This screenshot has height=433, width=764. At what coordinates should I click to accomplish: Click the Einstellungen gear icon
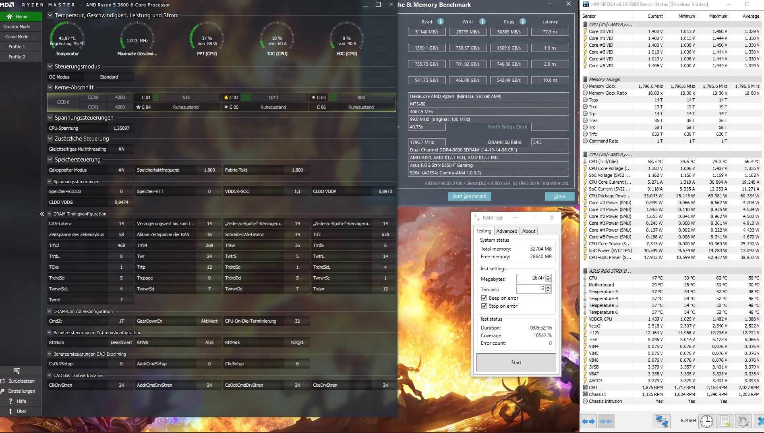coord(3,391)
